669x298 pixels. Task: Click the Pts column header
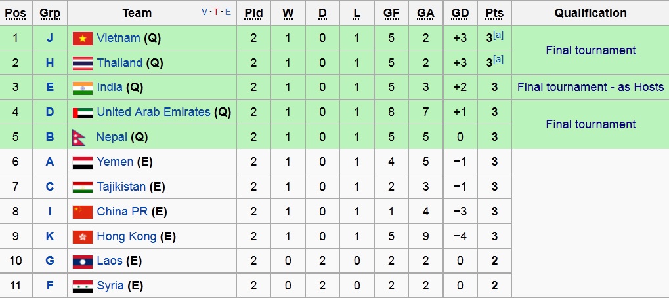tap(494, 13)
